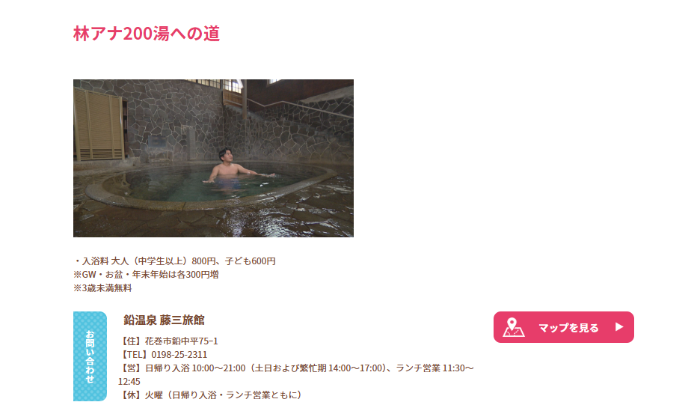The width and height of the screenshot is (694, 411).
Task: Open the onsen bath photo
Action: 213,158
